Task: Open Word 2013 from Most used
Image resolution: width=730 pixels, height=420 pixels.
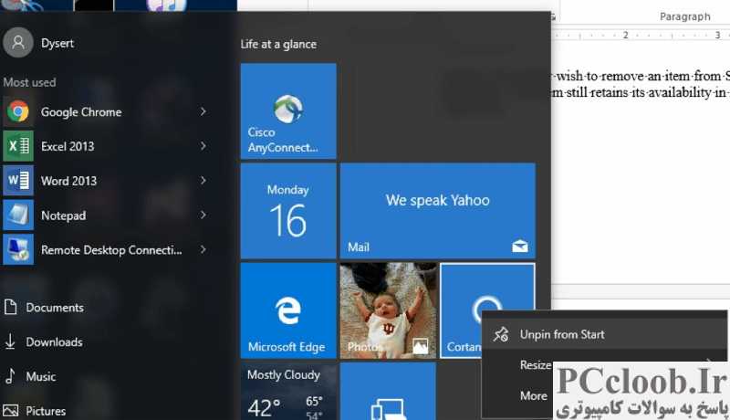Action: (x=105, y=181)
